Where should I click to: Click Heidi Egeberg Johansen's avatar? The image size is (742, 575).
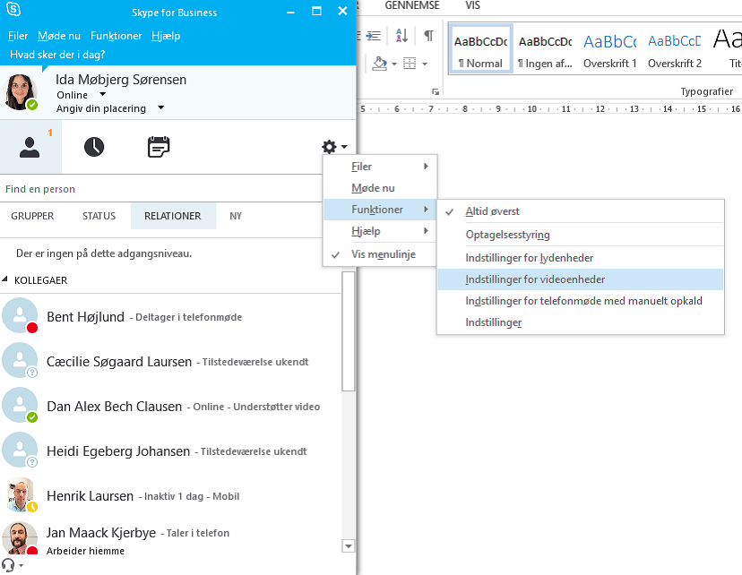(20, 450)
